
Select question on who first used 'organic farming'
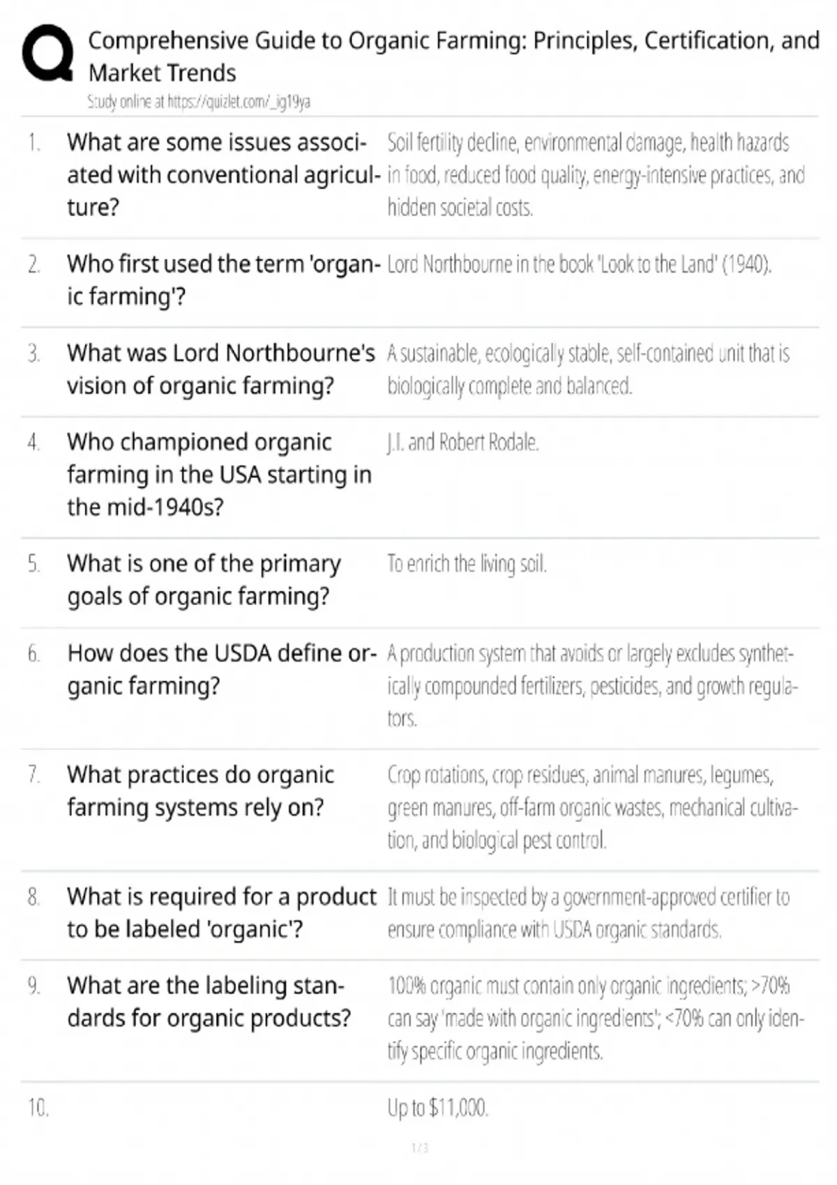pos(222,280)
